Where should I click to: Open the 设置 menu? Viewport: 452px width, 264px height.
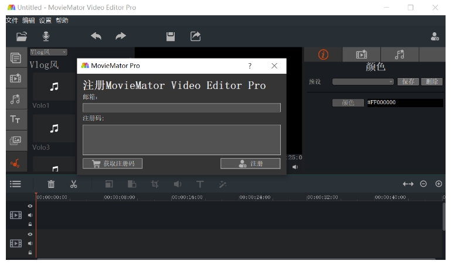pos(45,20)
